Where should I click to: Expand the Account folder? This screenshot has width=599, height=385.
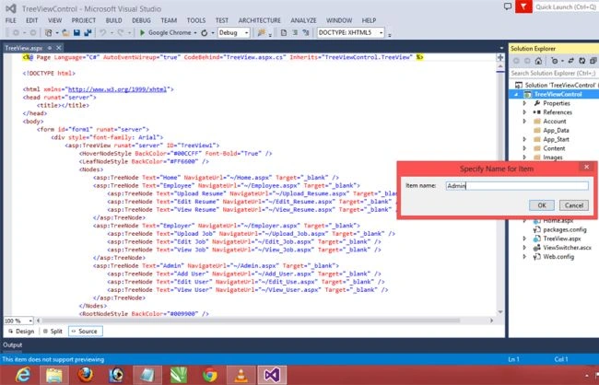pyautogui.click(x=524, y=121)
